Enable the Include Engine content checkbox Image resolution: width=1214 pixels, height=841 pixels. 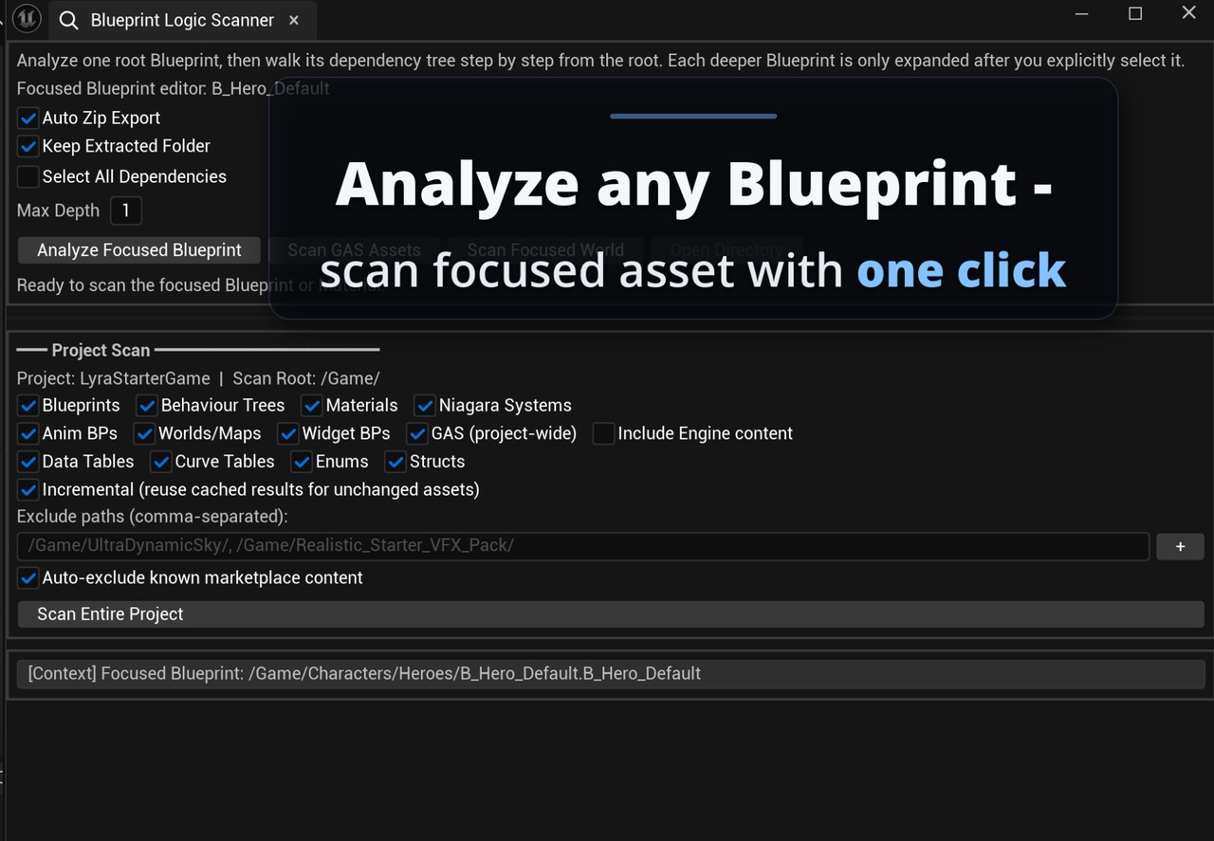tap(604, 434)
